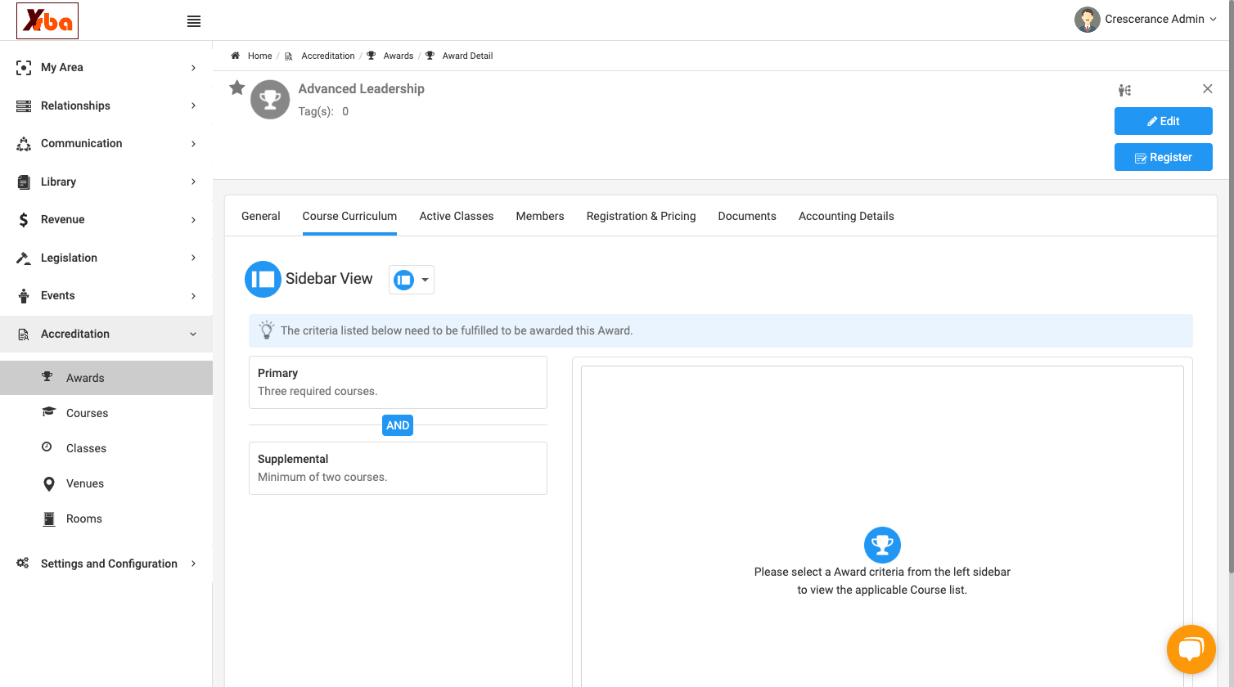Image resolution: width=1234 pixels, height=687 pixels.
Task: Click the Awards breadcrumb link
Action: pyautogui.click(x=399, y=56)
